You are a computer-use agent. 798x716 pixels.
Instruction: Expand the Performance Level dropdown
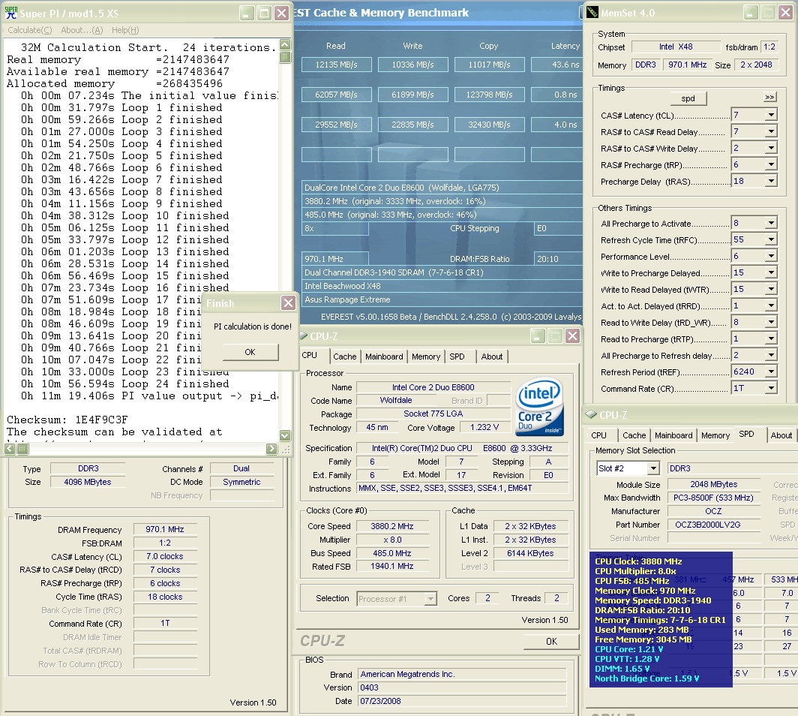(x=771, y=256)
